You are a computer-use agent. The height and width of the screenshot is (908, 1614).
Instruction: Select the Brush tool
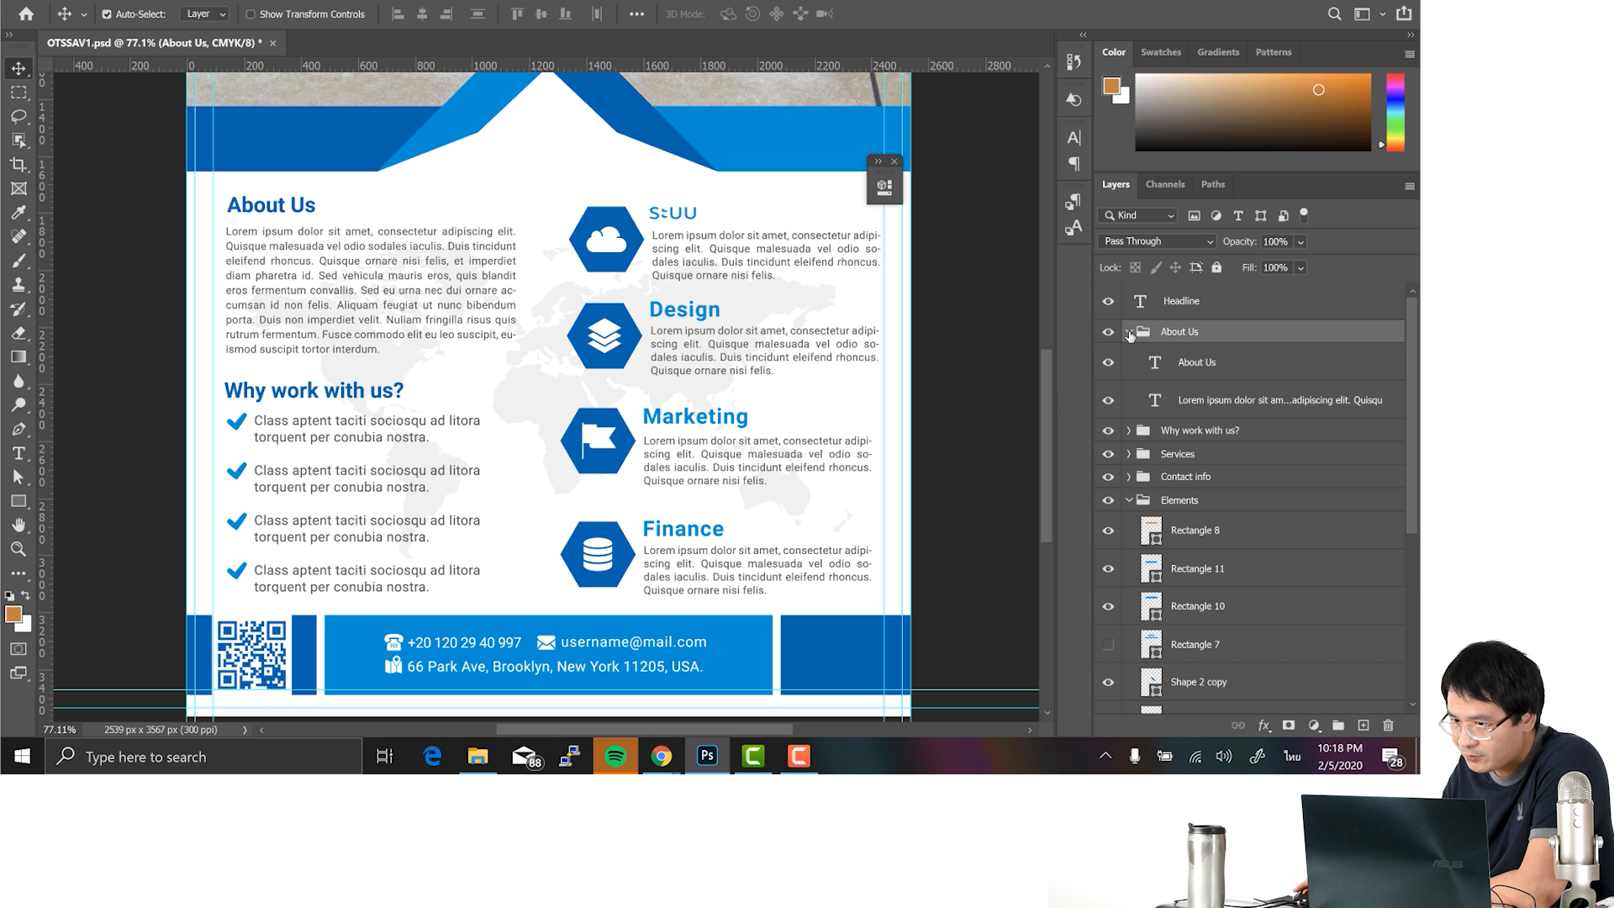point(18,261)
